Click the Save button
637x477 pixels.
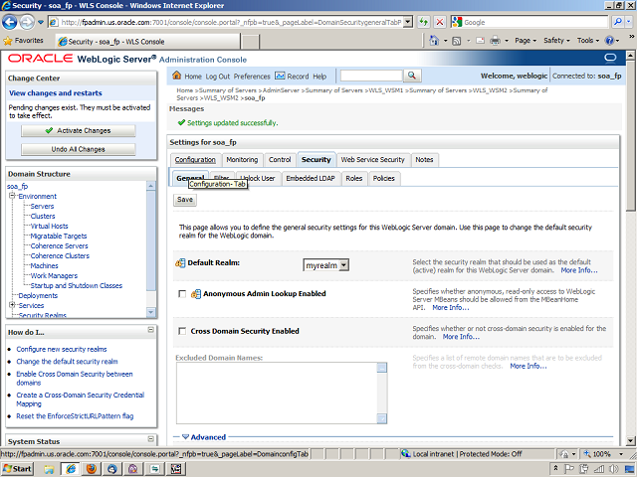185,200
